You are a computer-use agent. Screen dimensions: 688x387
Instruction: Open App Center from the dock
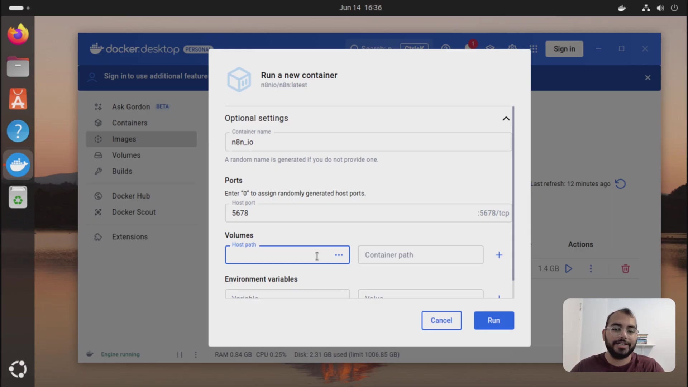pyautogui.click(x=18, y=99)
